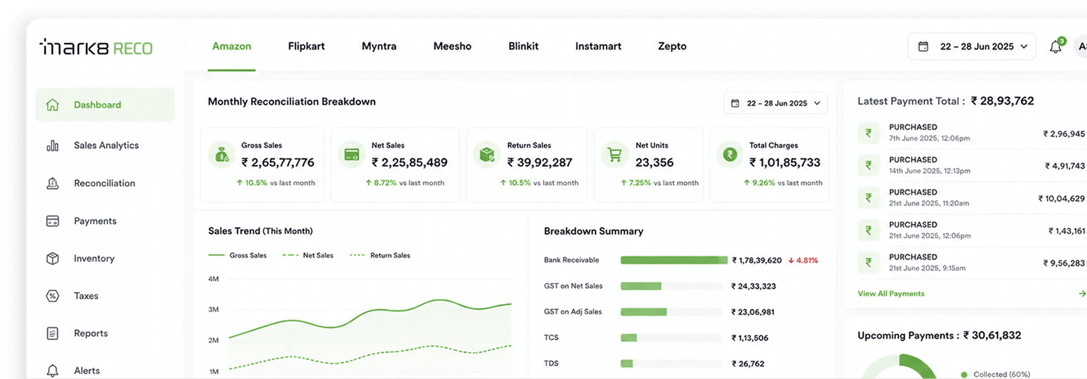
Task: Switch to the Flipkart tab
Action: pyautogui.click(x=306, y=46)
